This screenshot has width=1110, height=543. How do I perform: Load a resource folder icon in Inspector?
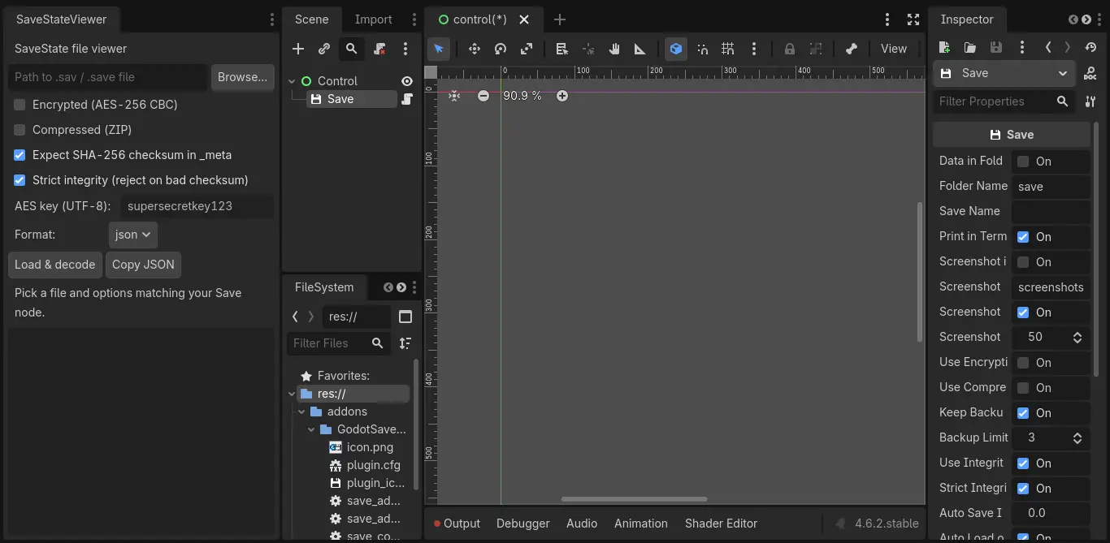[x=970, y=48]
